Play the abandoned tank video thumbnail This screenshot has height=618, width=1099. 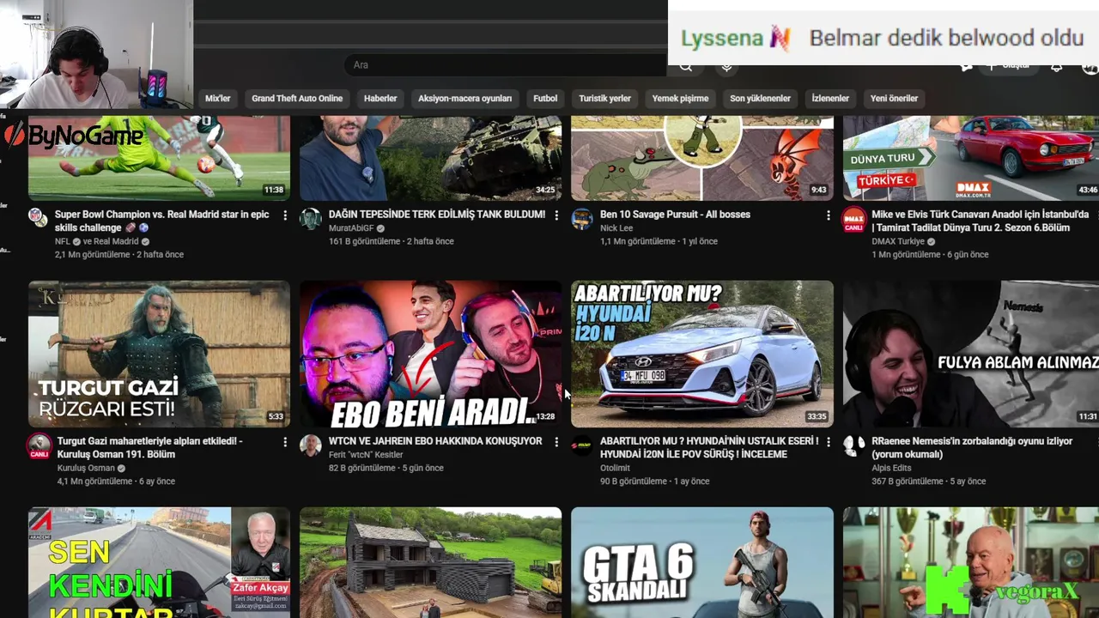click(x=430, y=157)
